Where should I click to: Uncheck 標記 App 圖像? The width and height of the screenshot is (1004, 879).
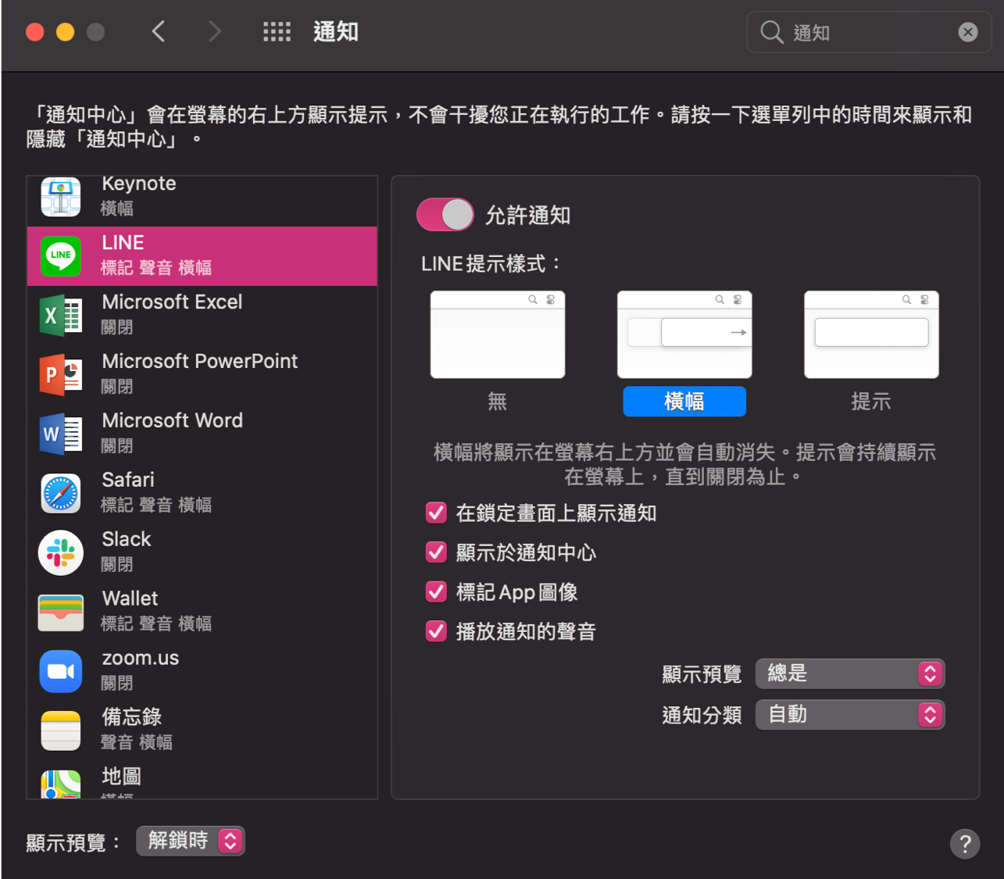(x=436, y=591)
